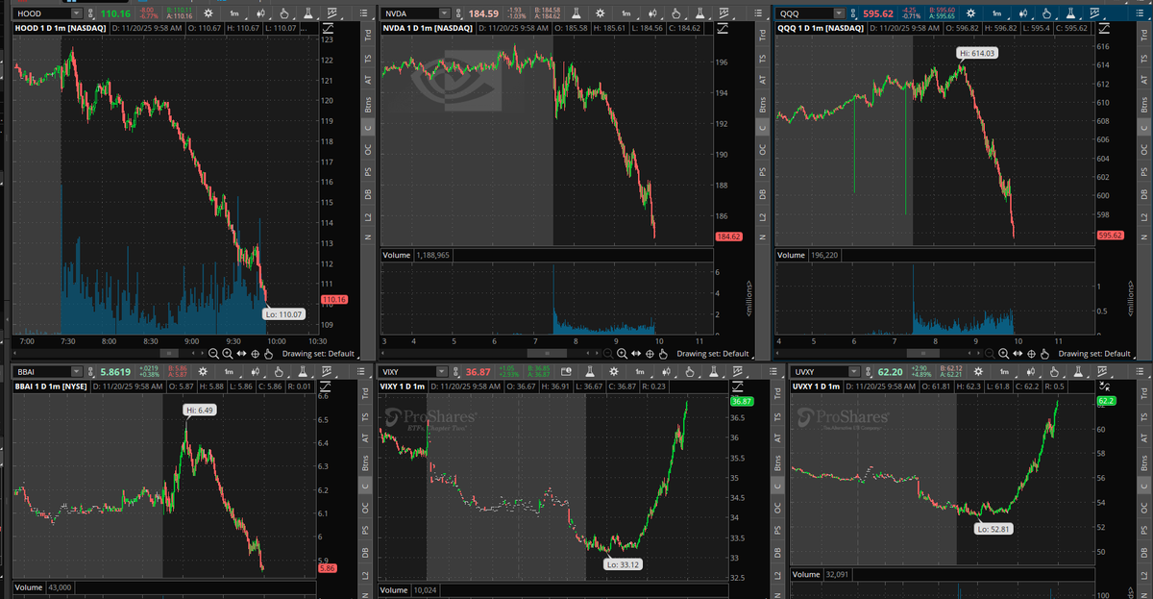Open the HOOD symbol dropdown arrow

(76, 13)
